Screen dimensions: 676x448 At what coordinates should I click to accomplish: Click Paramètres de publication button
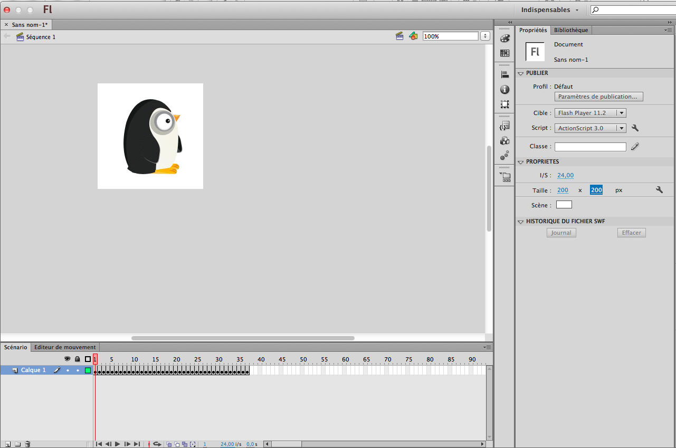[x=598, y=97]
